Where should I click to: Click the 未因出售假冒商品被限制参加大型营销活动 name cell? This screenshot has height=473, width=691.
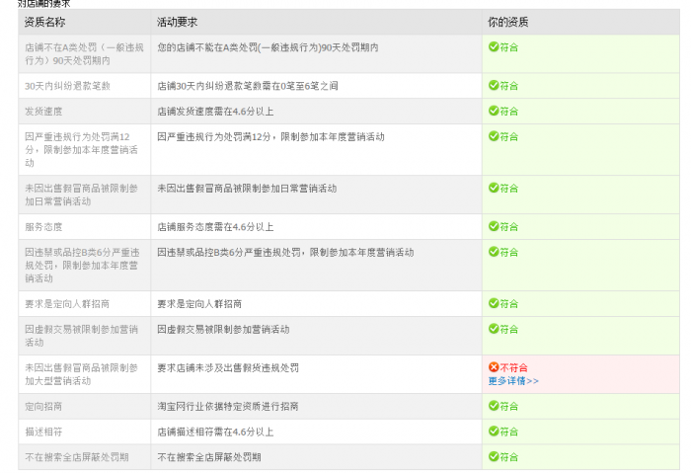click(x=84, y=374)
